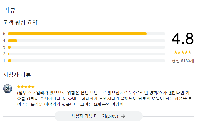This screenshot has height=125, width=205.
Task: Click the large 4.8 average score
Action: point(182,39)
